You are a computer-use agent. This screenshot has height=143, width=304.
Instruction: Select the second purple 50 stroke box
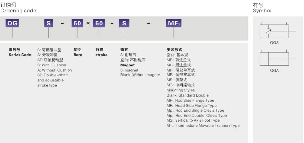[x=99, y=23]
